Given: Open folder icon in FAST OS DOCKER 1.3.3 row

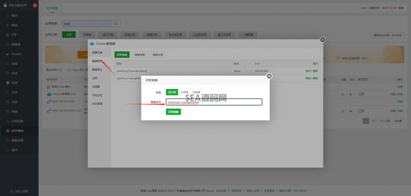Looking at the screenshot, I should coord(342,111).
